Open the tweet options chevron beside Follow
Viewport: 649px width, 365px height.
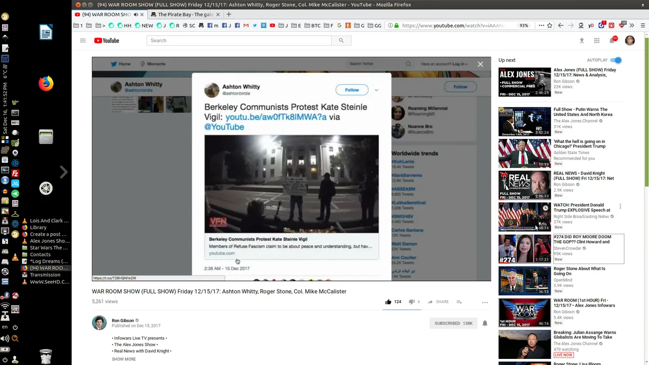point(376,90)
